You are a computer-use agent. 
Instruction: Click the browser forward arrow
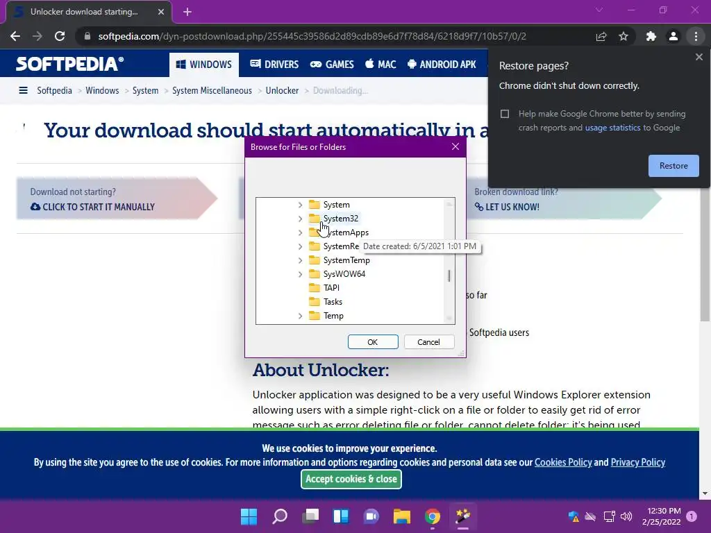coord(37,36)
